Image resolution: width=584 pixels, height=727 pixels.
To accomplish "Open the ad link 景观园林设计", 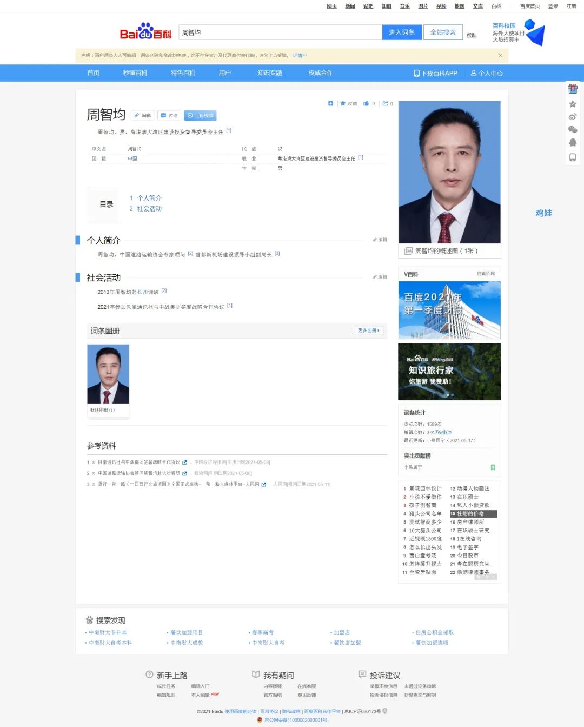I will (x=425, y=488).
